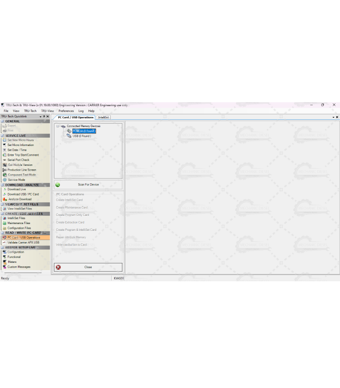The image size is (340, 388).
Task: Open the Preferences menu
Action: [x=66, y=111]
